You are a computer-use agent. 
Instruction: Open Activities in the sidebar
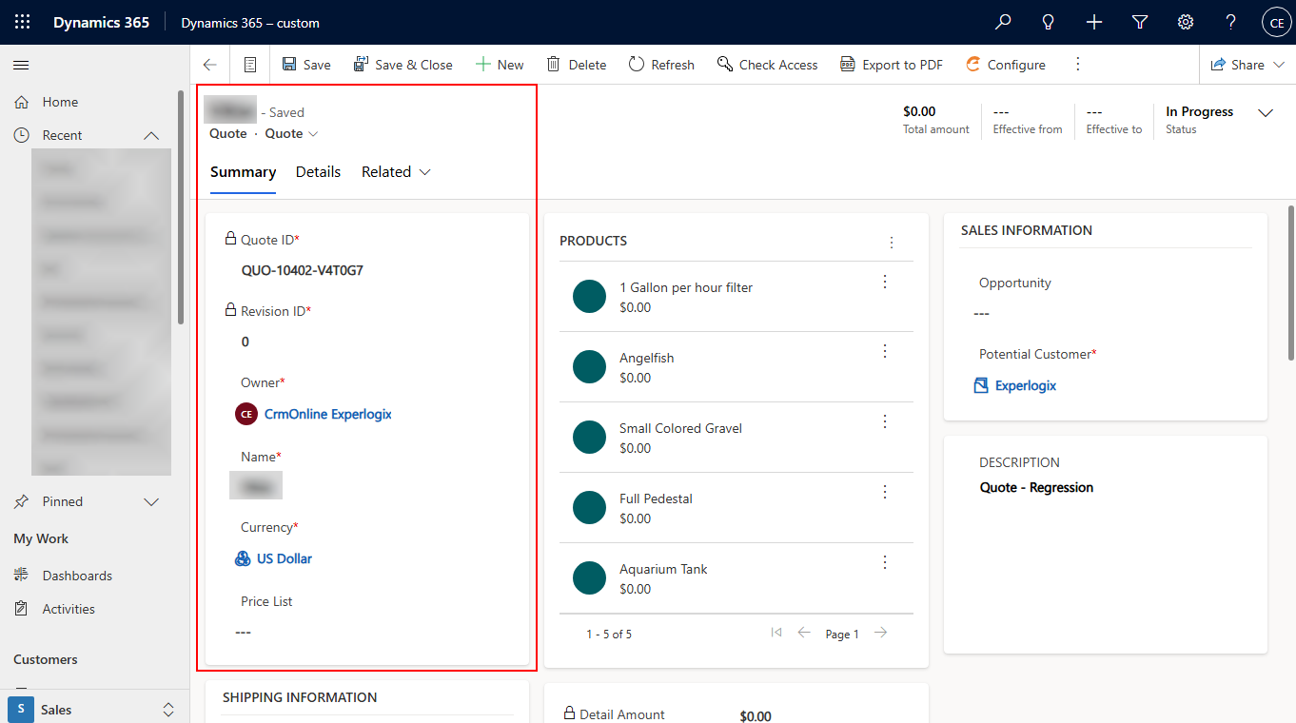[x=69, y=609]
